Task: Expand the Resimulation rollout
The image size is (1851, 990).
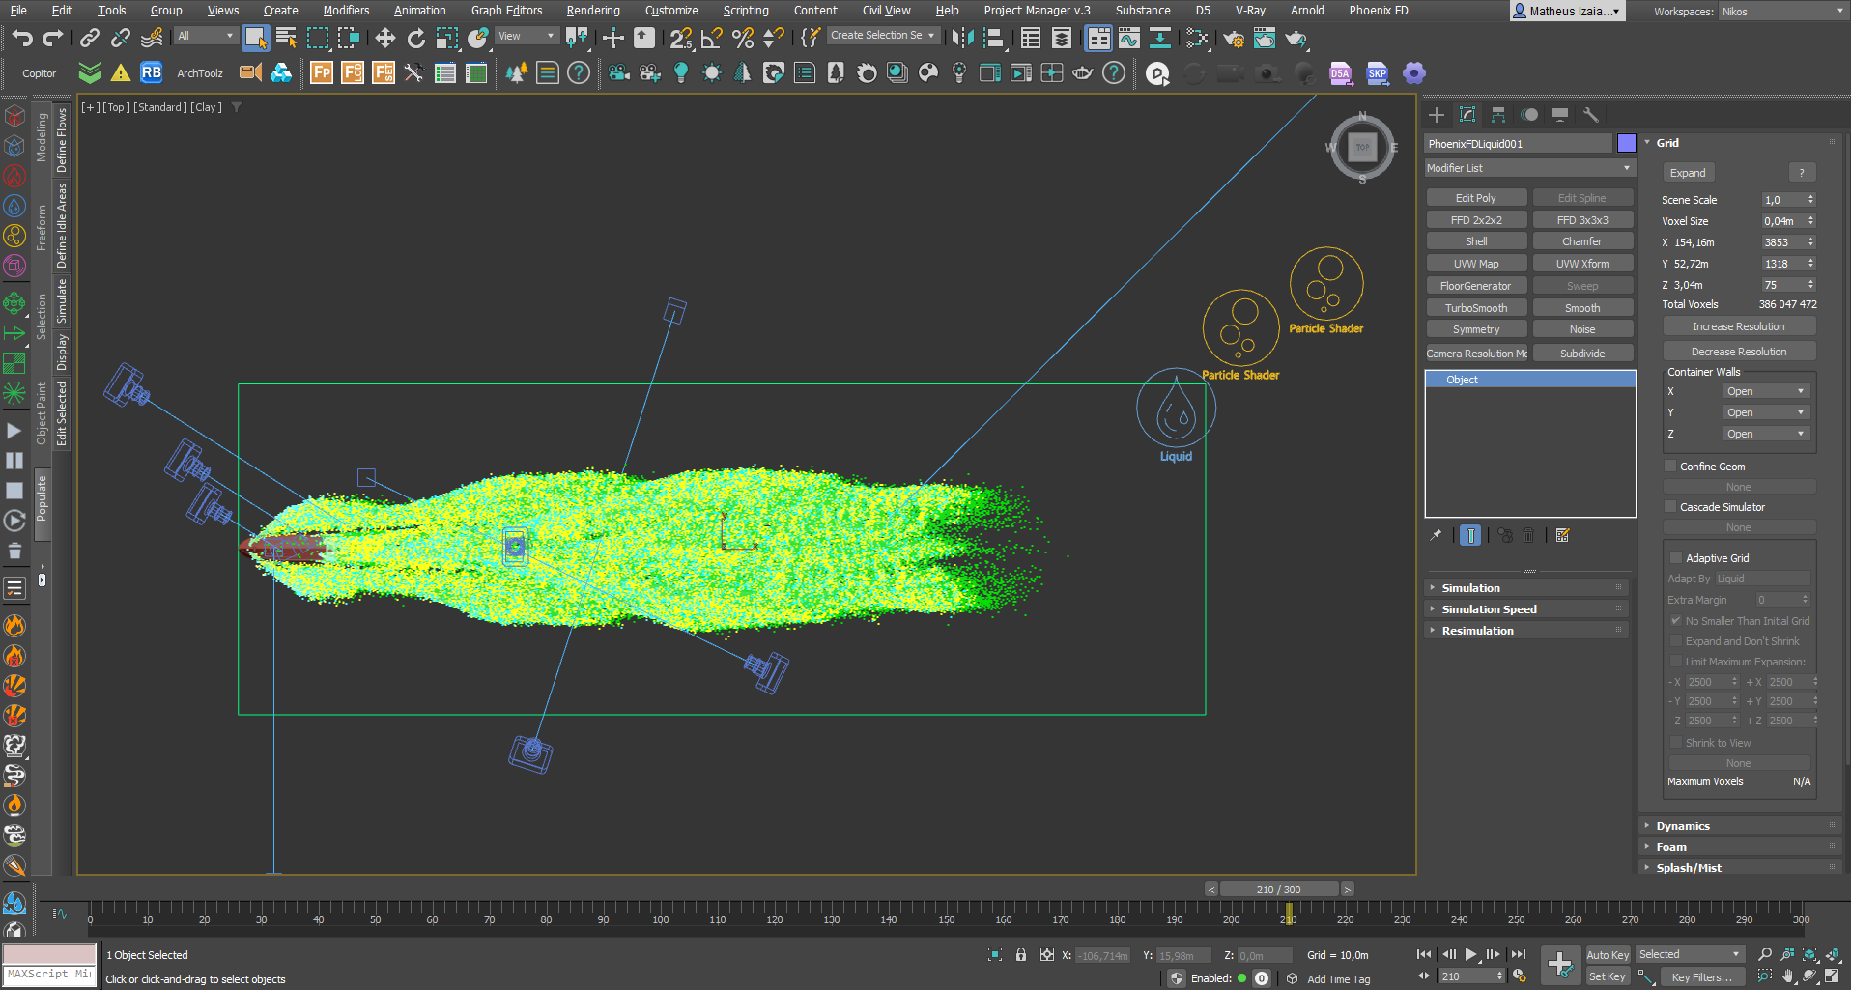Action: click(1526, 631)
